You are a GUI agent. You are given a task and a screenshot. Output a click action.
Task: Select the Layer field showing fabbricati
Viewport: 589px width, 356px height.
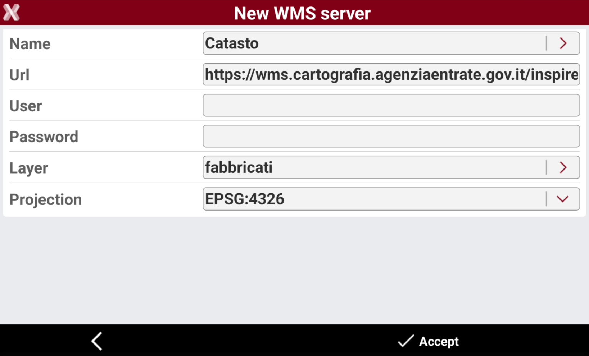[x=391, y=167]
